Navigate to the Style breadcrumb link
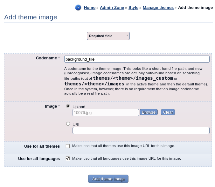This screenshot has width=215, height=187. (x=133, y=7)
